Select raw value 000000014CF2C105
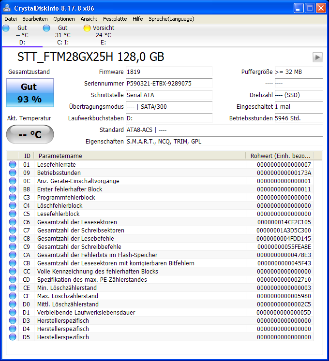 coord(284,222)
